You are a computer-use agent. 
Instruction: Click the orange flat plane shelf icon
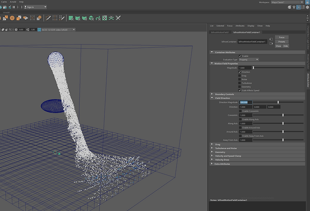[26, 18]
